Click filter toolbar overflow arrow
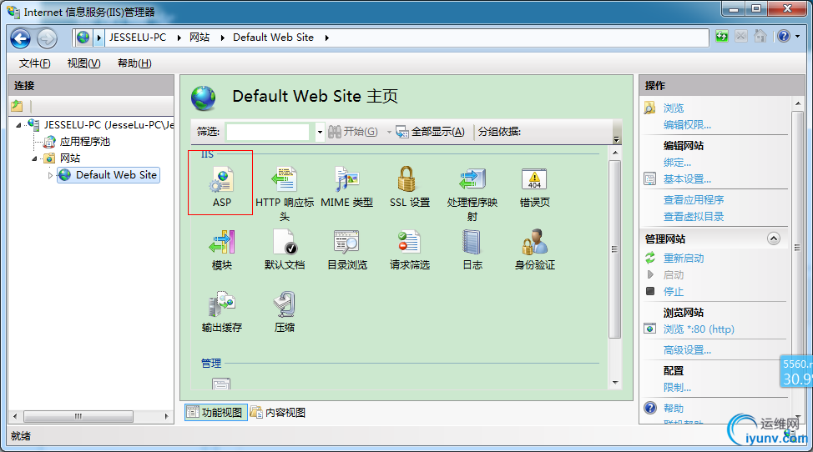Viewport: 813px width, 452px height. (x=616, y=139)
